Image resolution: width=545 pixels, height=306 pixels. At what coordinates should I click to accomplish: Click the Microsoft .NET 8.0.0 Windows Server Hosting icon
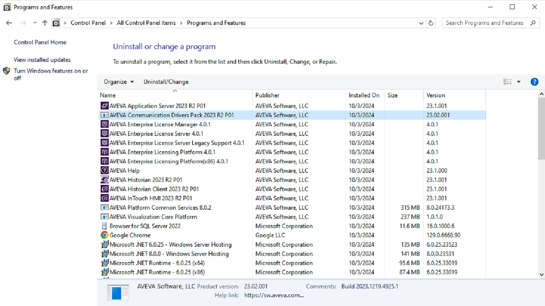point(104,253)
